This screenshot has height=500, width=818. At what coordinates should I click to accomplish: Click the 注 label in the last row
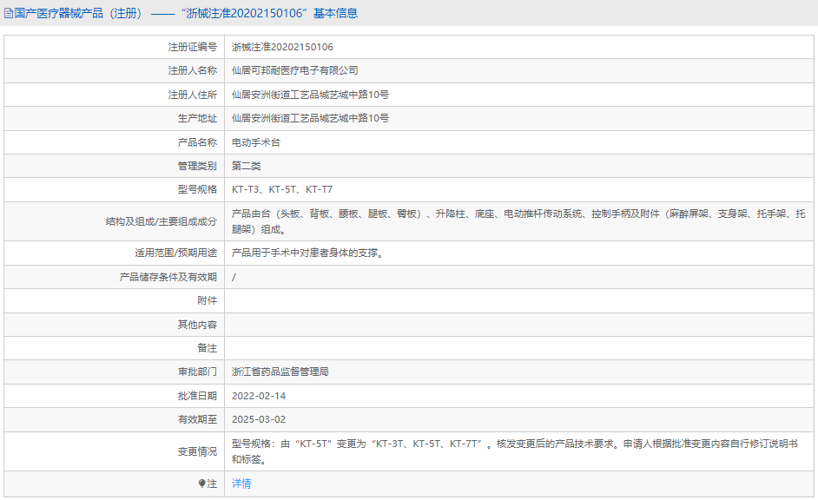[x=212, y=484]
